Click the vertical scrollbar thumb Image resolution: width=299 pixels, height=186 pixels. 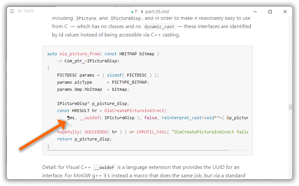tap(290, 107)
